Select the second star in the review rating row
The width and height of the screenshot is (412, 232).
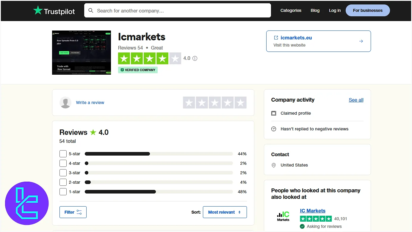[x=202, y=103]
